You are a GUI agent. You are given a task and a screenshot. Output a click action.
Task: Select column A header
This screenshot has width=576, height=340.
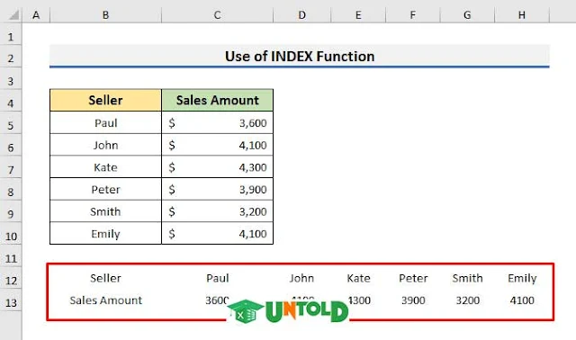click(36, 15)
